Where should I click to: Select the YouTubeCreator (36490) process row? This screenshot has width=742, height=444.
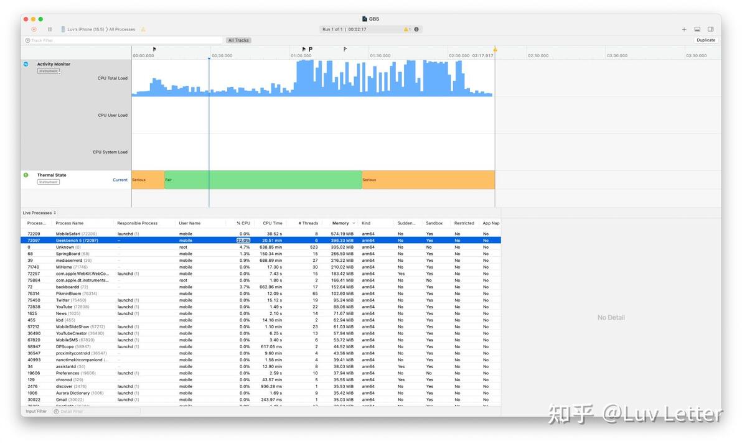click(261, 333)
